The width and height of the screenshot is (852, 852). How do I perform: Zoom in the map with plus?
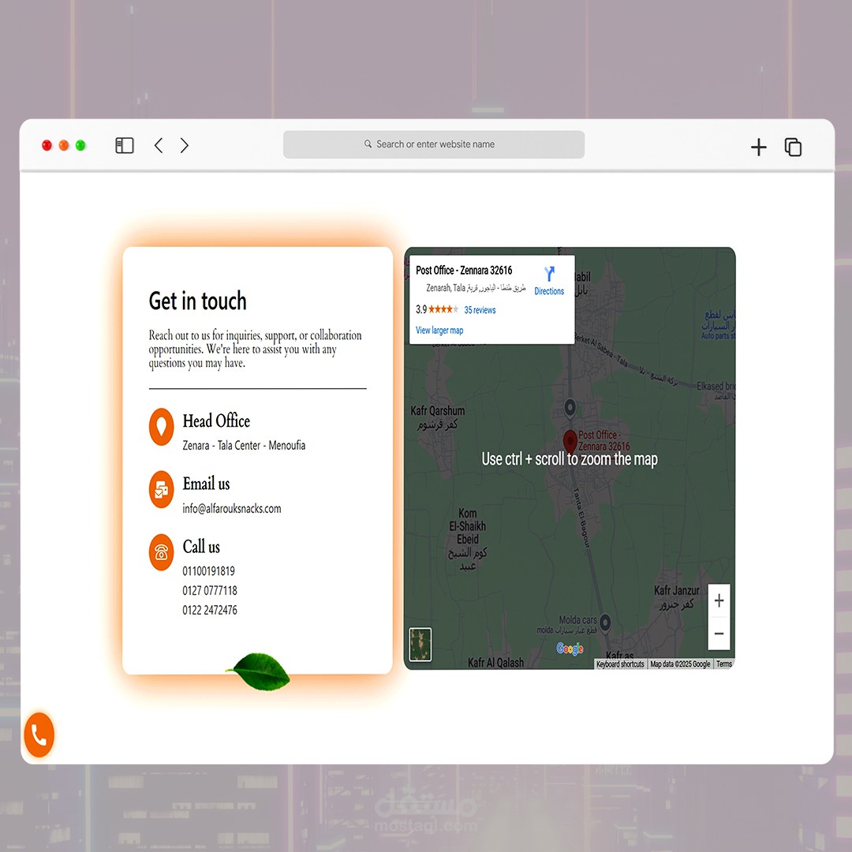(x=719, y=600)
